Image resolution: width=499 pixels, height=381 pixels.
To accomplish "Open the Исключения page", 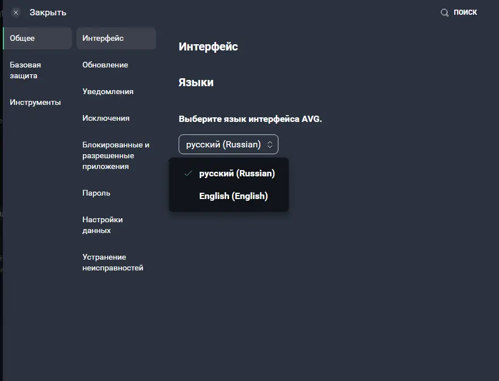I will 105,118.
